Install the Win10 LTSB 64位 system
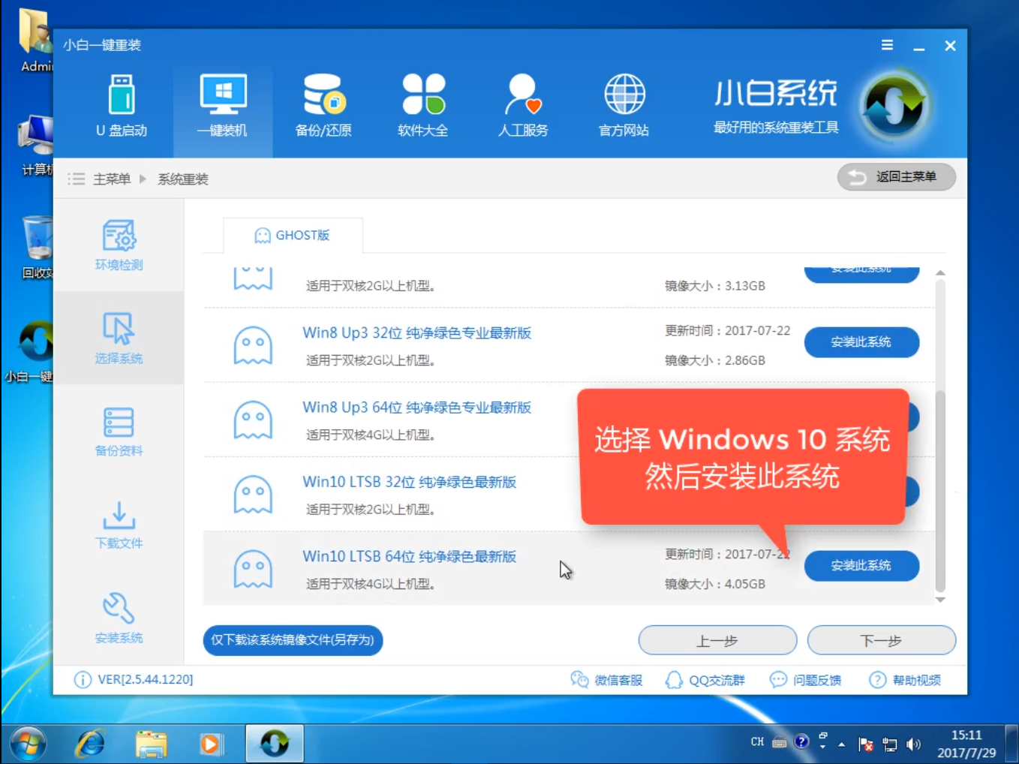The image size is (1019, 764). (x=861, y=566)
